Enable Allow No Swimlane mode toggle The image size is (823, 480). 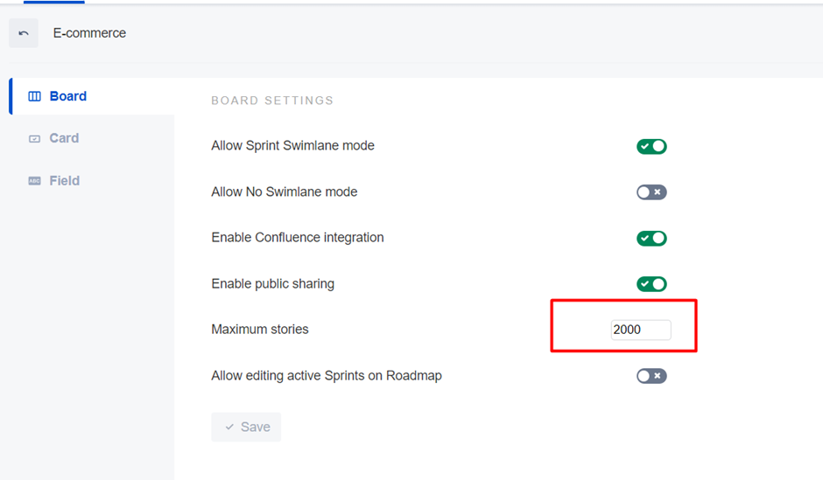point(651,192)
